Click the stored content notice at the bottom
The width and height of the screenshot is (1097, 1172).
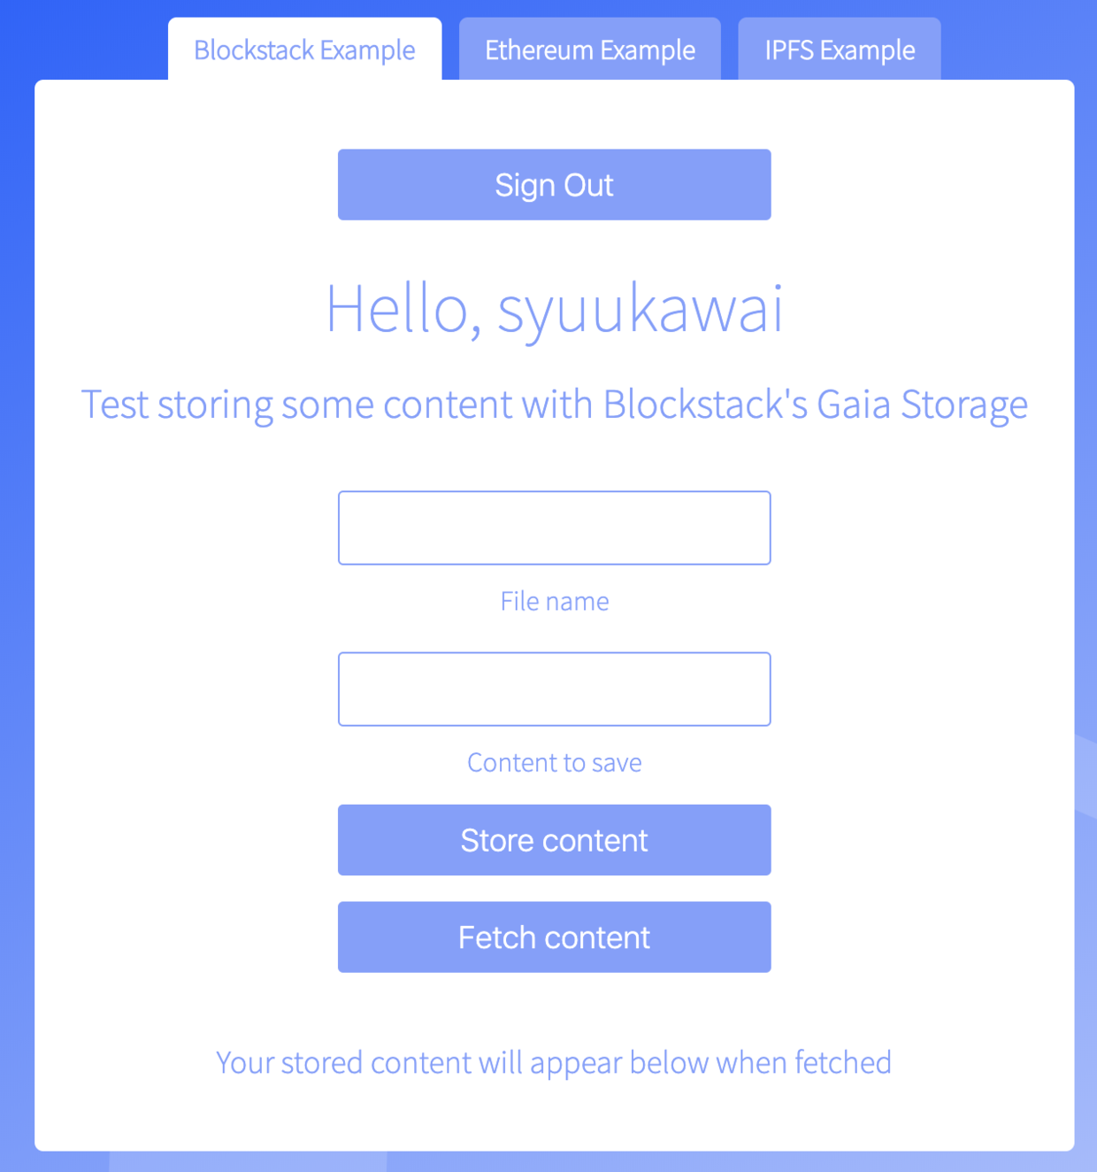click(554, 1062)
